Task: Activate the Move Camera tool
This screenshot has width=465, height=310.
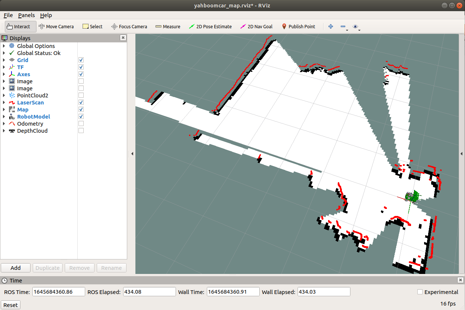Action: tap(56, 26)
